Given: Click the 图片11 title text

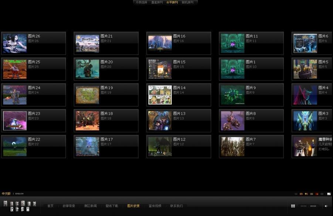Looking at the screenshot, I should pyautogui.click(x=252, y=36).
